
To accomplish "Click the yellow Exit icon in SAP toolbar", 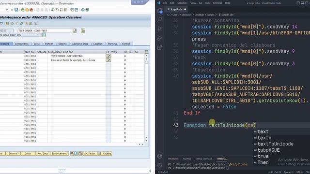I will click(27, 10).
